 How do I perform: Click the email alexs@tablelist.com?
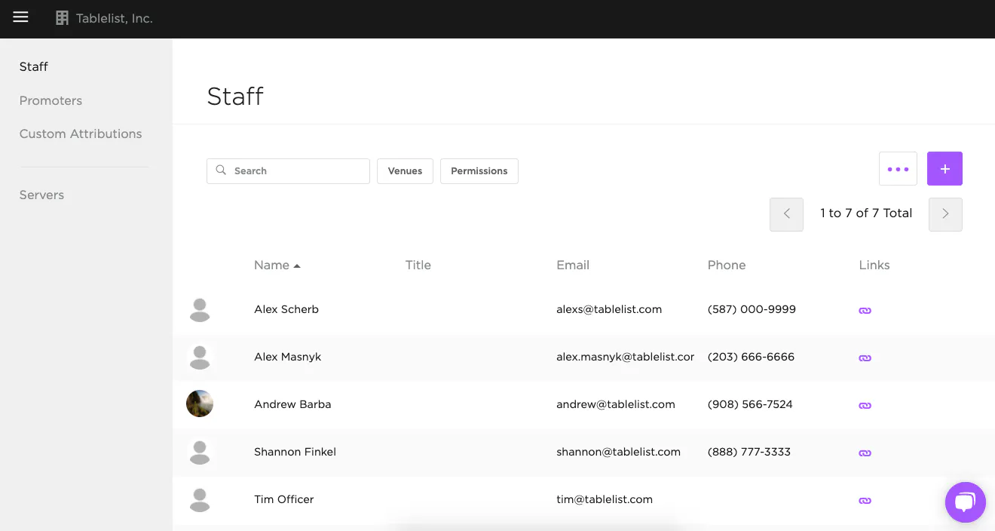609,309
